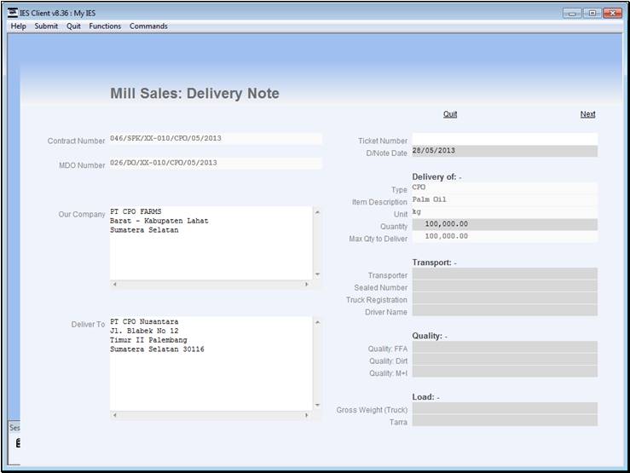Click the Quality: Dirt input field
This screenshot has height=473, width=630.
pyautogui.click(x=505, y=360)
